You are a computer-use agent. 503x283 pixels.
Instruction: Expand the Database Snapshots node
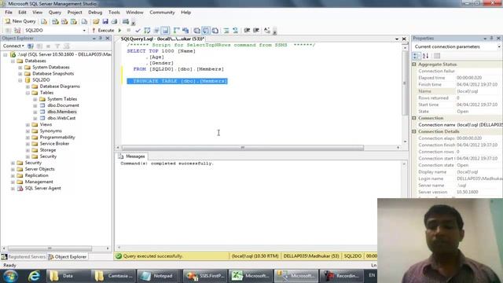pyautogui.click(x=20, y=74)
